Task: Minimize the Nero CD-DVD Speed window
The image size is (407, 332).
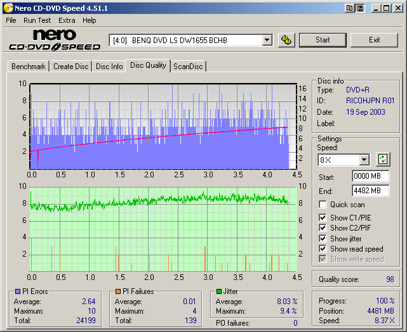Action: point(376,8)
